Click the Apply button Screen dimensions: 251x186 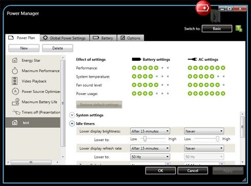point(228,171)
